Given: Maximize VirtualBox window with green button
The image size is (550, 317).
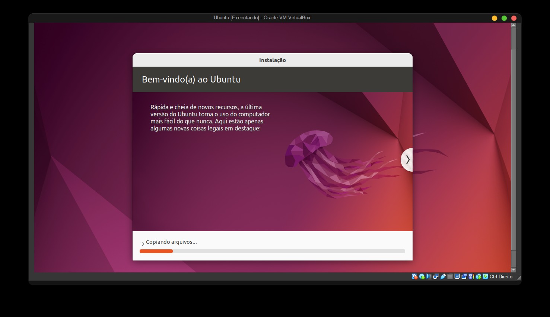Looking at the screenshot, I should (x=504, y=18).
